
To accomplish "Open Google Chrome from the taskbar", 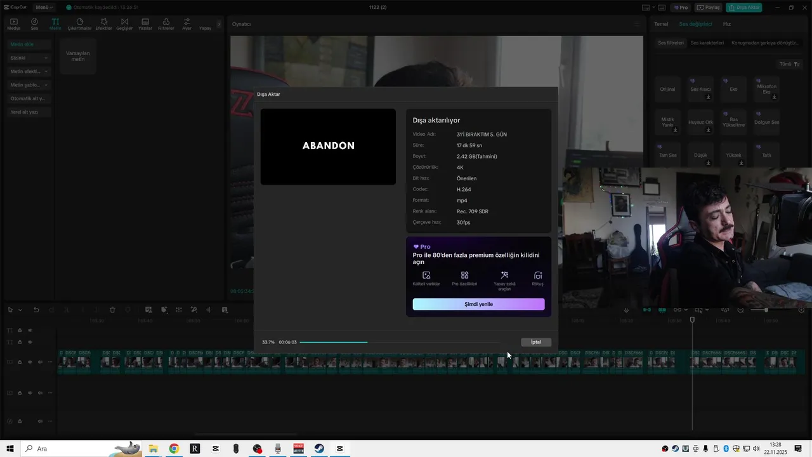I will point(174,449).
